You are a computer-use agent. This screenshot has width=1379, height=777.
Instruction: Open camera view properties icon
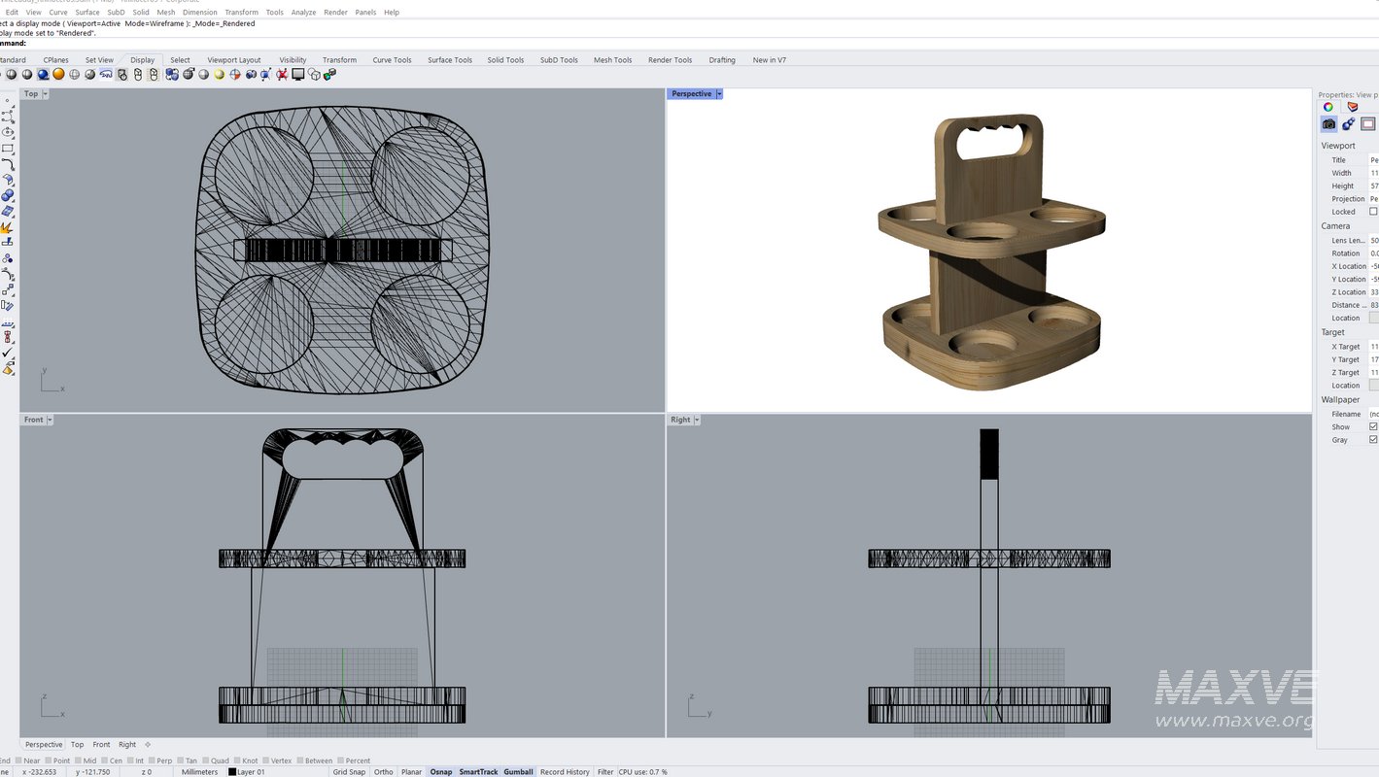(1328, 124)
